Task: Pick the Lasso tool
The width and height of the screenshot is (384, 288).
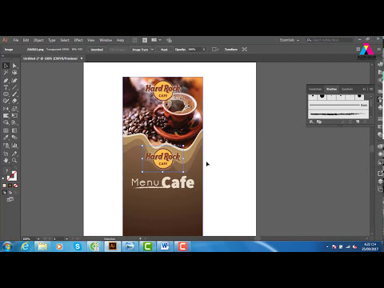Action: 14,73
